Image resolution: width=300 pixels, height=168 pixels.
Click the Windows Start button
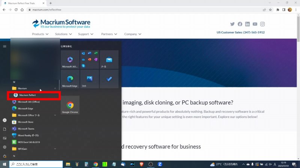tap(4, 164)
